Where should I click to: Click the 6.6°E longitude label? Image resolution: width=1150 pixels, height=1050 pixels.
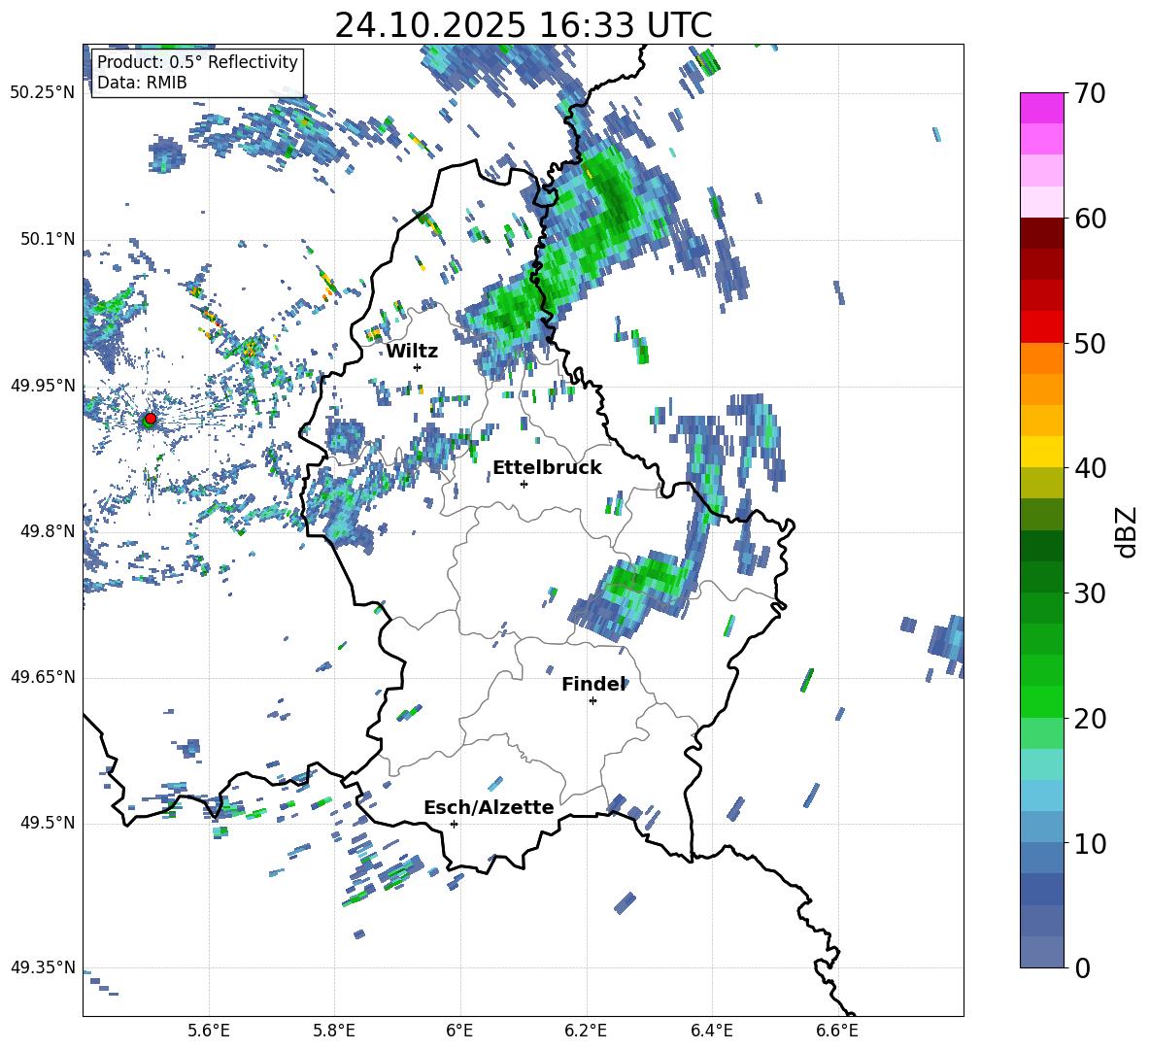837,1031
